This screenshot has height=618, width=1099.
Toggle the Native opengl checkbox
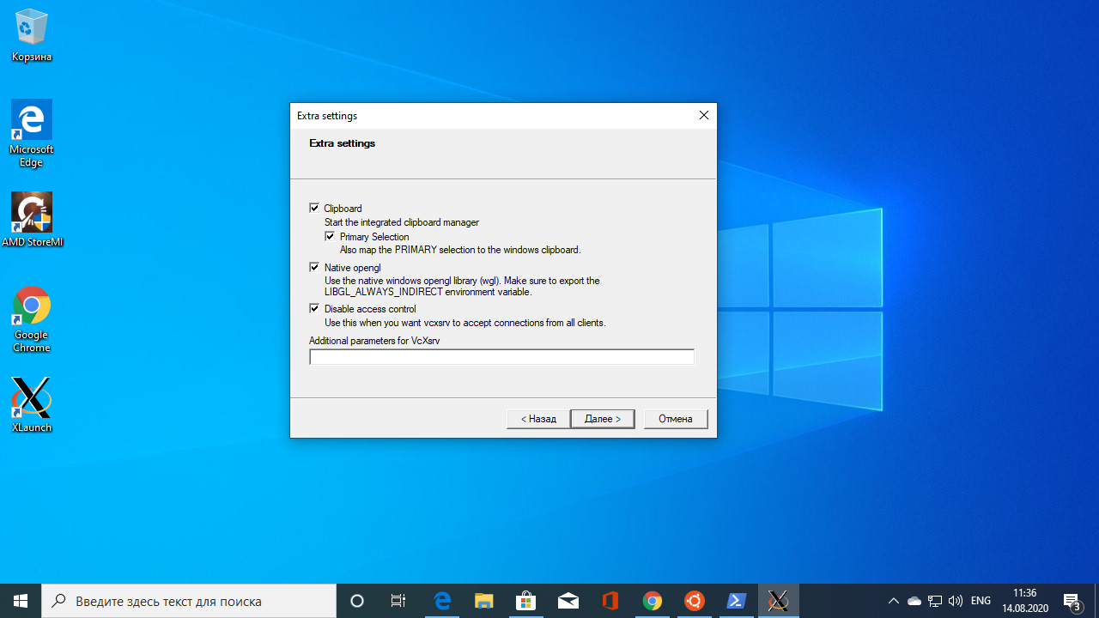click(x=314, y=267)
